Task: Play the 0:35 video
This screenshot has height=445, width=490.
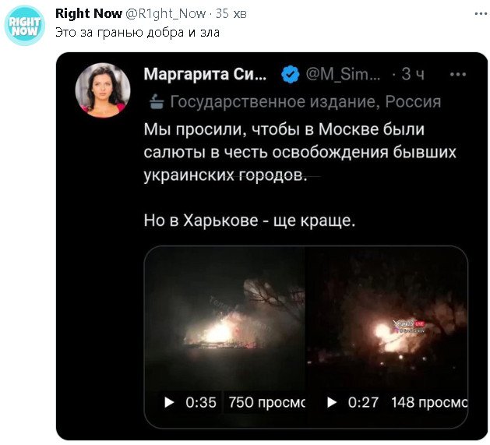Action: click(169, 402)
